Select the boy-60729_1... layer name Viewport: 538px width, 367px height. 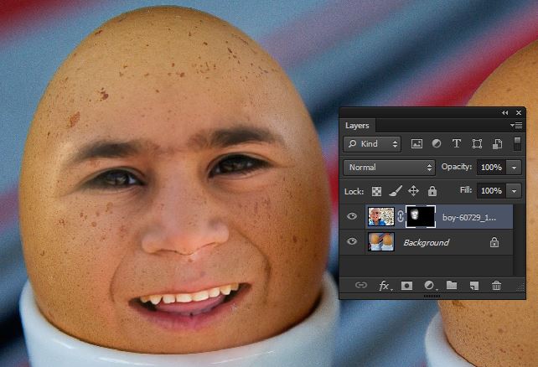coord(469,217)
